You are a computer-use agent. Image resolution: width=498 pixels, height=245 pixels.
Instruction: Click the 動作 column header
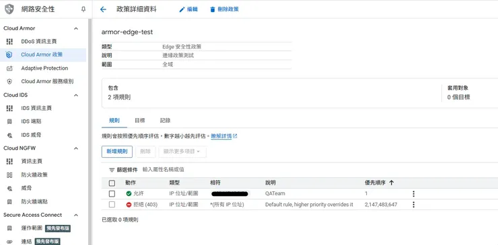pos(131,183)
